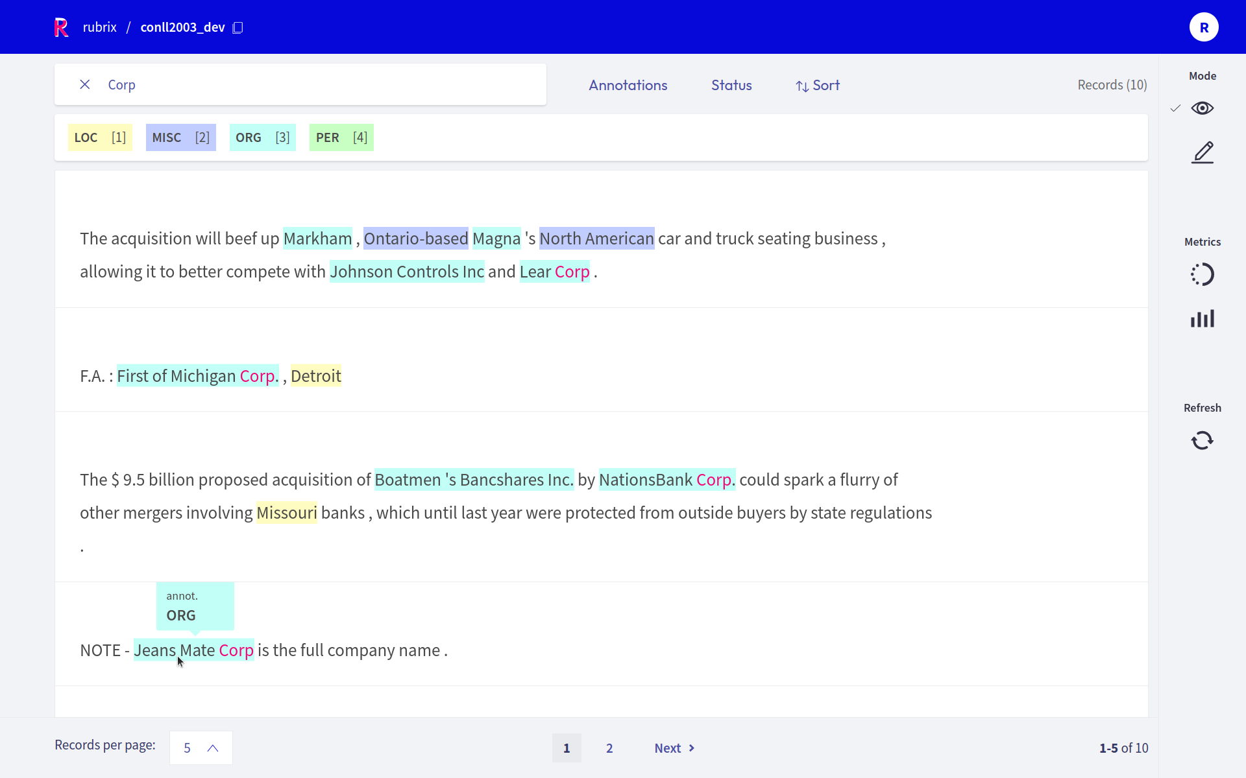Click the Records (10) count
The image size is (1246, 778).
[x=1112, y=85]
